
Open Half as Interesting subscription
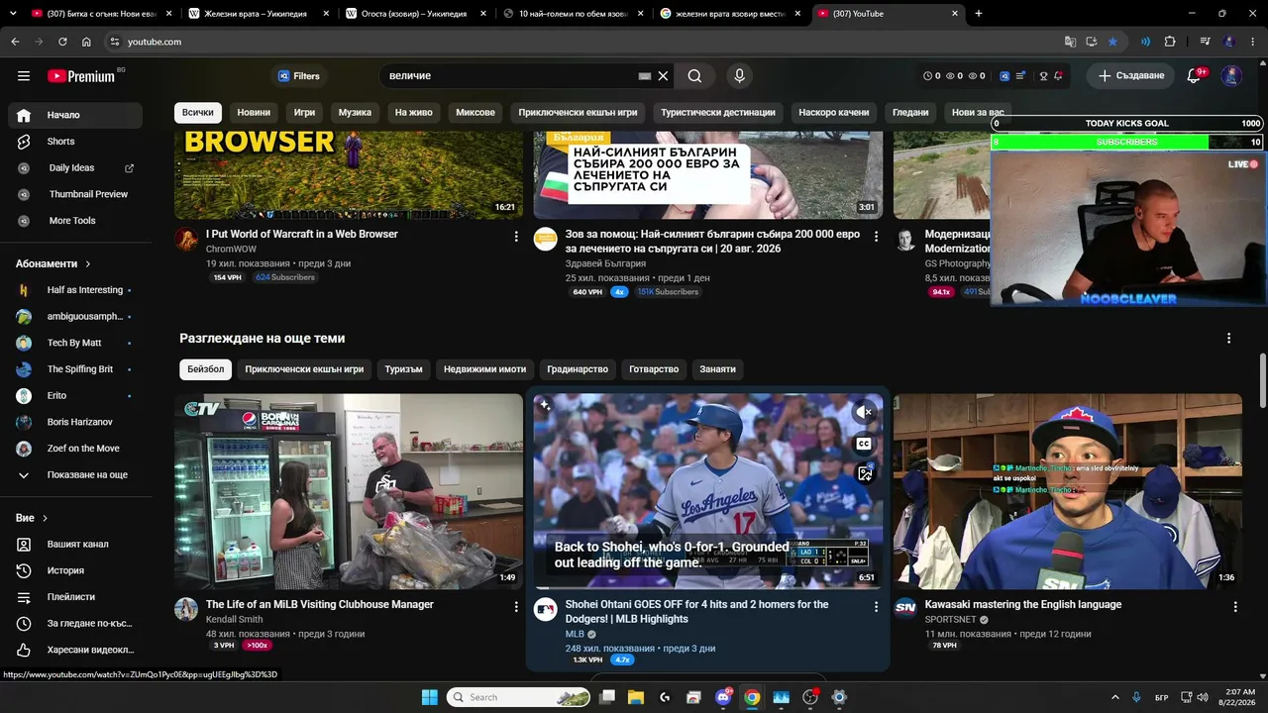click(x=75, y=290)
